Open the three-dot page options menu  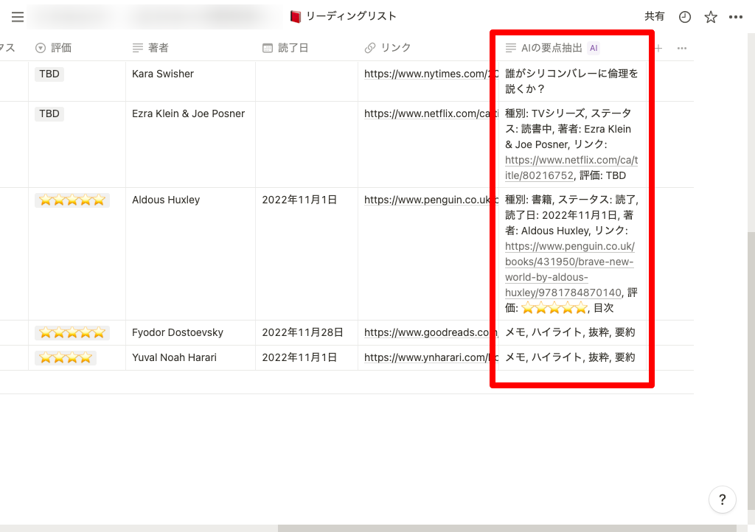pos(736,17)
